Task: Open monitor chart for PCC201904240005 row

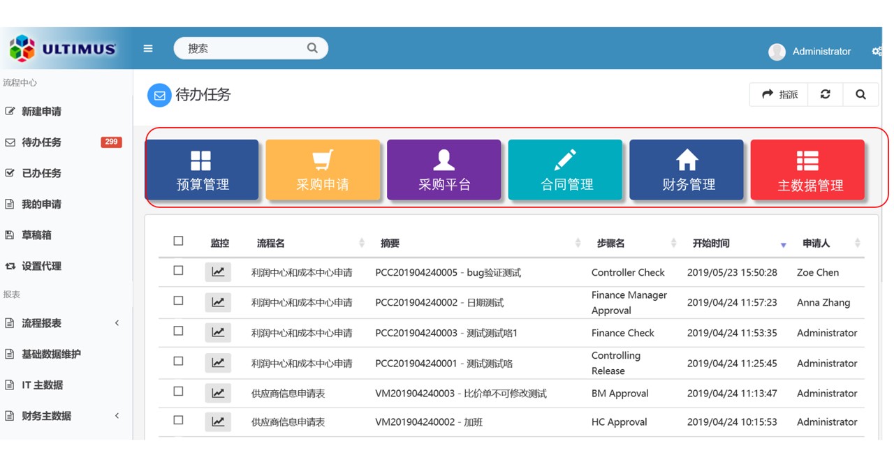Action: point(218,272)
